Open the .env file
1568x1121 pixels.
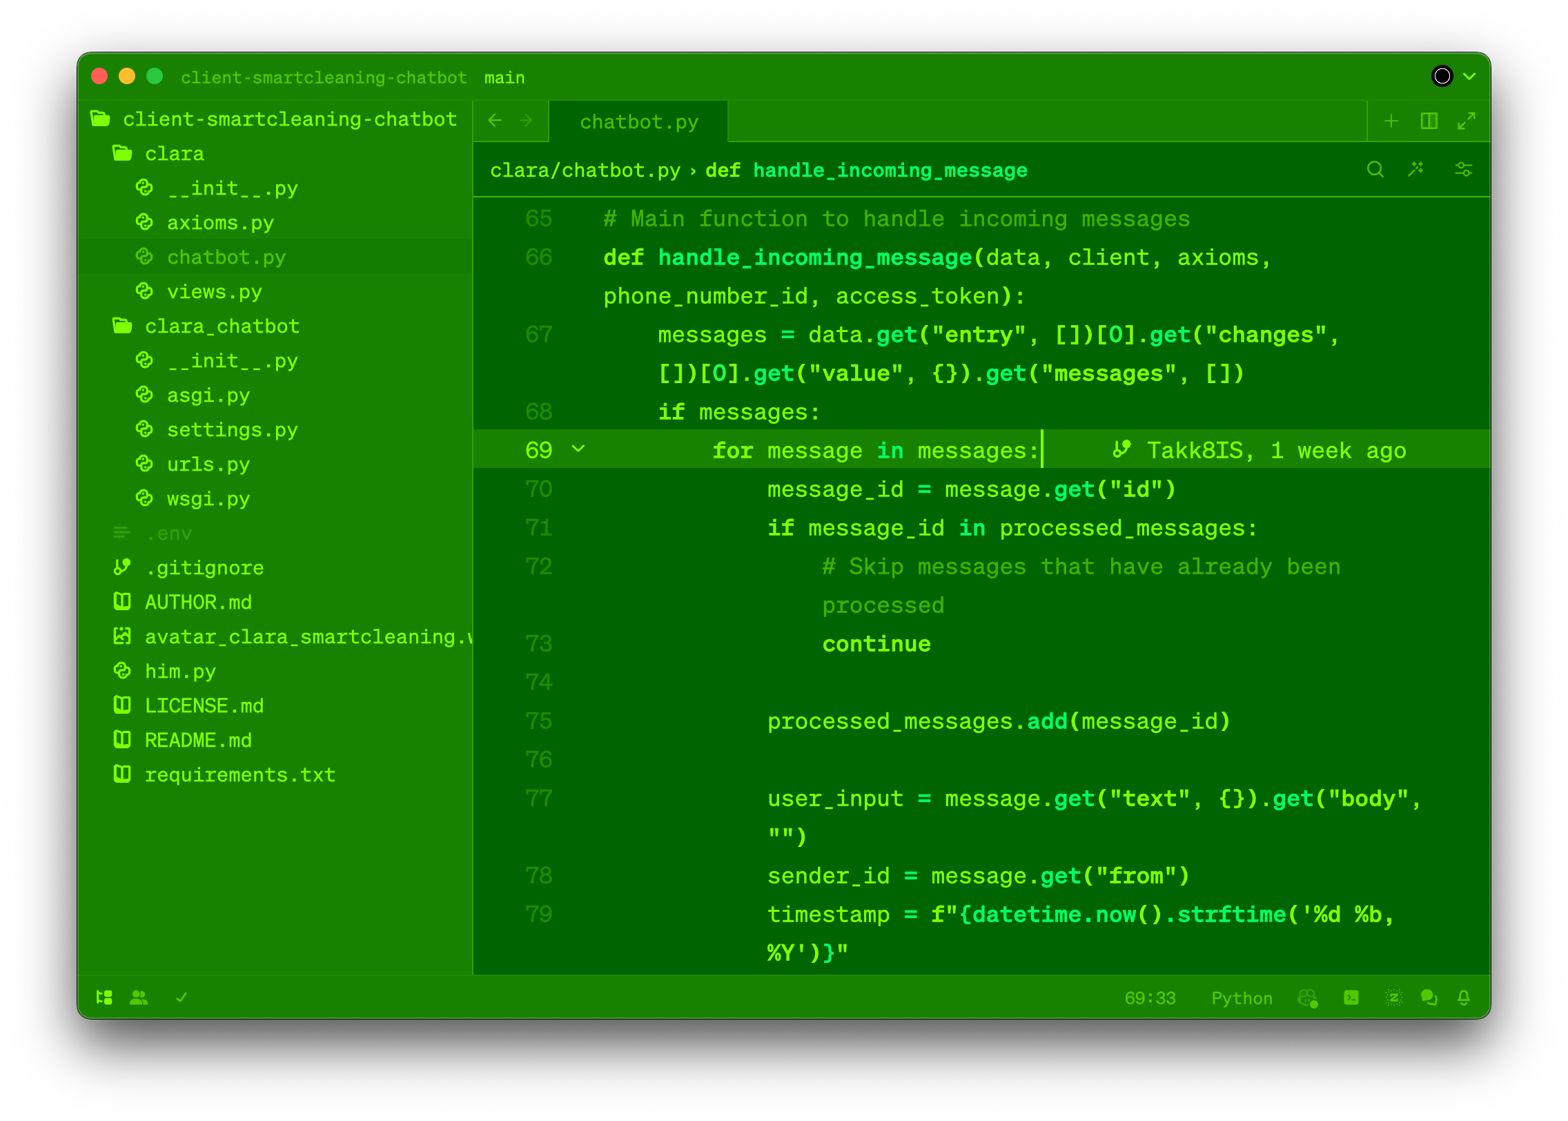tap(275, 533)
